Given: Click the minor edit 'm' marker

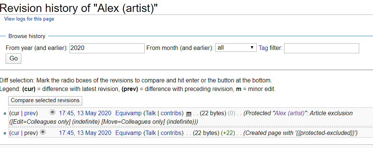Looking at the screenshot, I should coord(189,114).
